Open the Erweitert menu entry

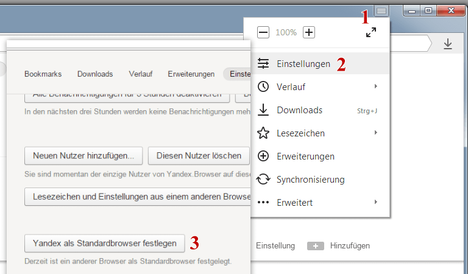click(x=320, y=202)
